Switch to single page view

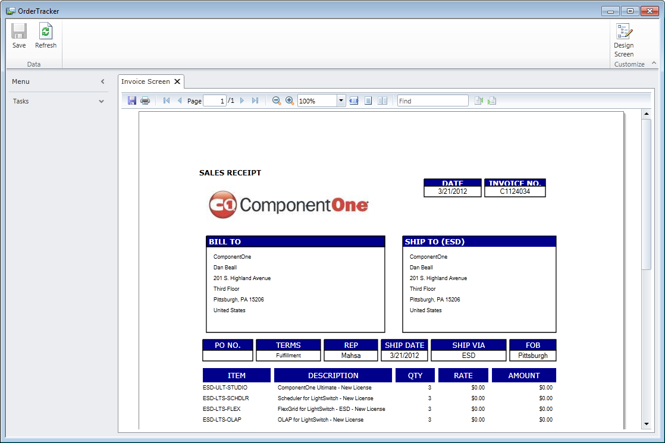point(368,100)
